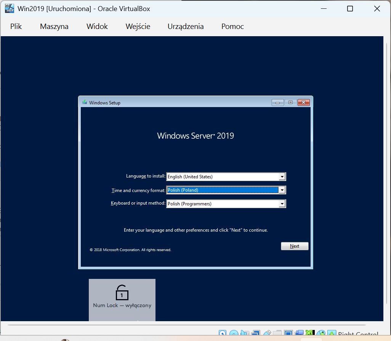
Task: Open the Urządzenia menu
Action: coord(186,26)
